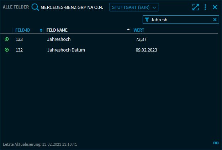Toggle the green indicator for field 133

click(7, 39)
